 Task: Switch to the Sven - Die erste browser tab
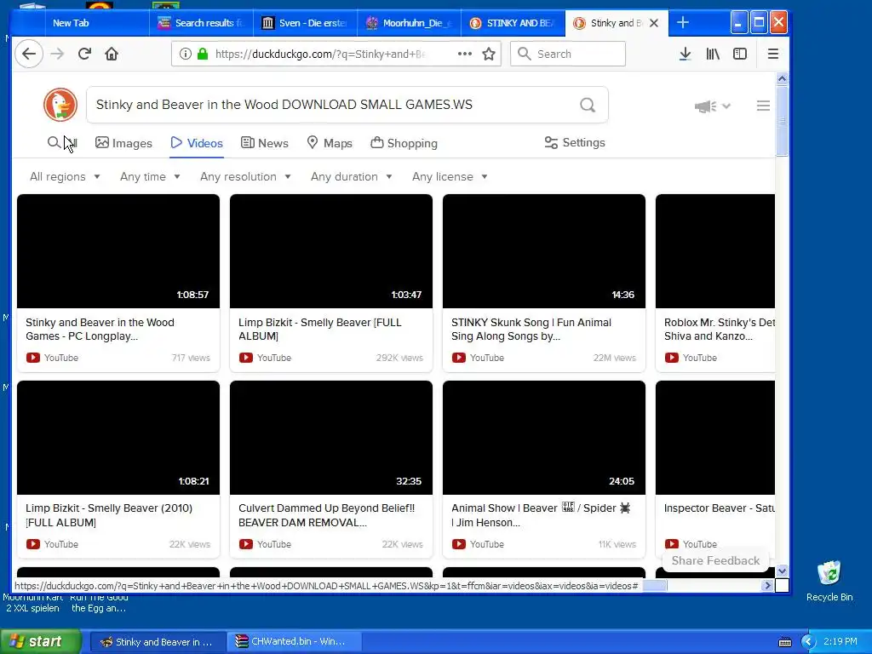coord(305,23)
